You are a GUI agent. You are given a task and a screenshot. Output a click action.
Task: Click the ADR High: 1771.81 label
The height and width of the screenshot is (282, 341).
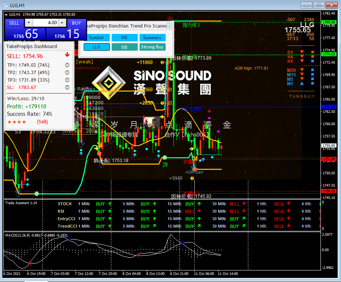251,68
